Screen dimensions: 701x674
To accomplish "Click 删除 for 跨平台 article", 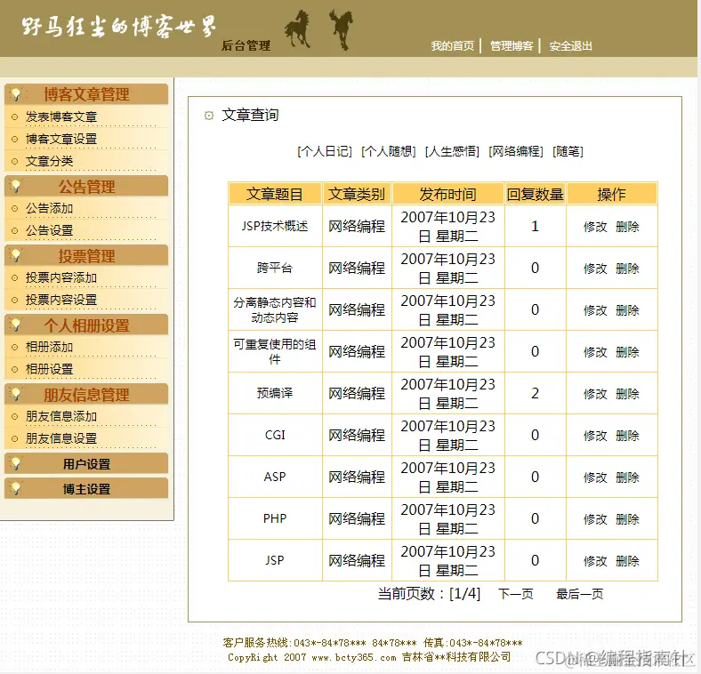I will [627, 269].
